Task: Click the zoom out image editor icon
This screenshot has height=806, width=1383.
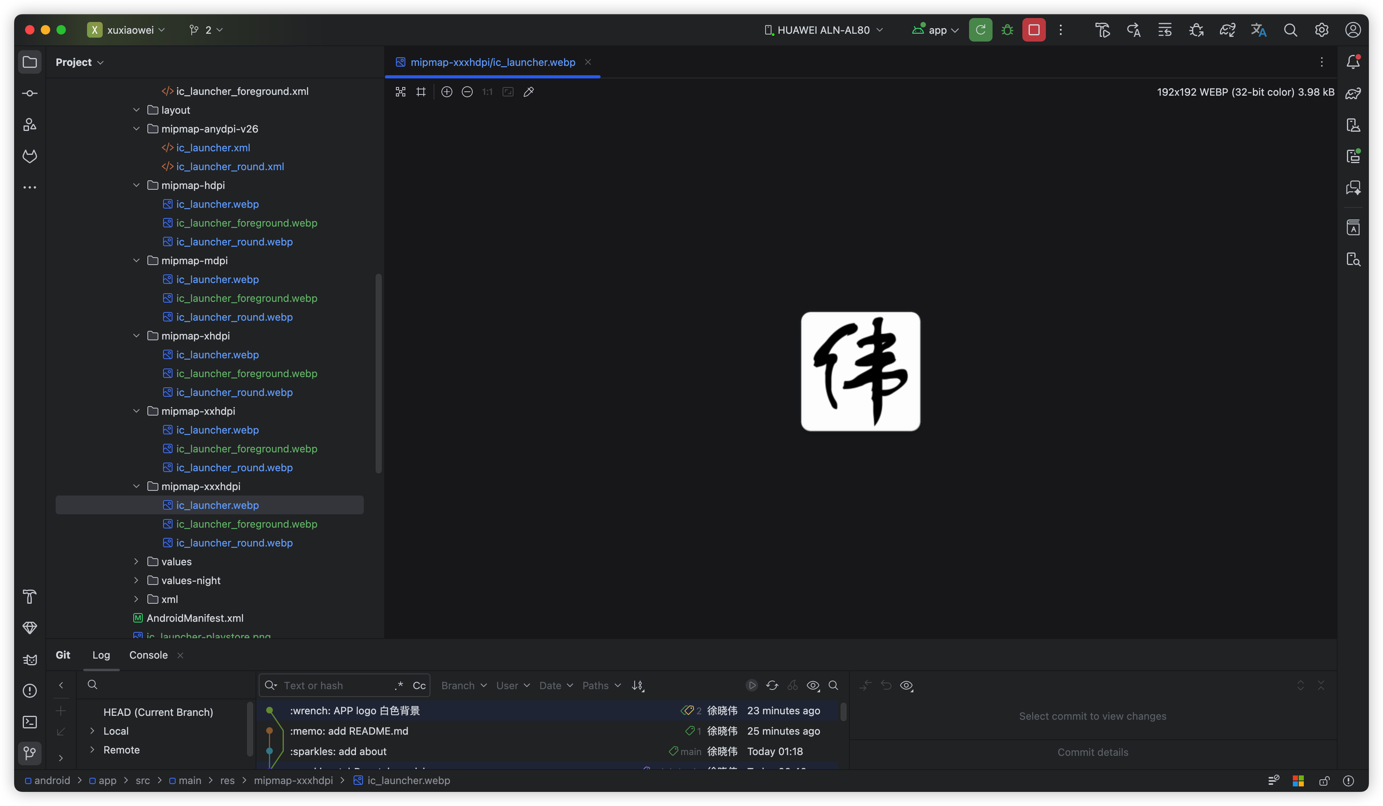Action: 467,92
